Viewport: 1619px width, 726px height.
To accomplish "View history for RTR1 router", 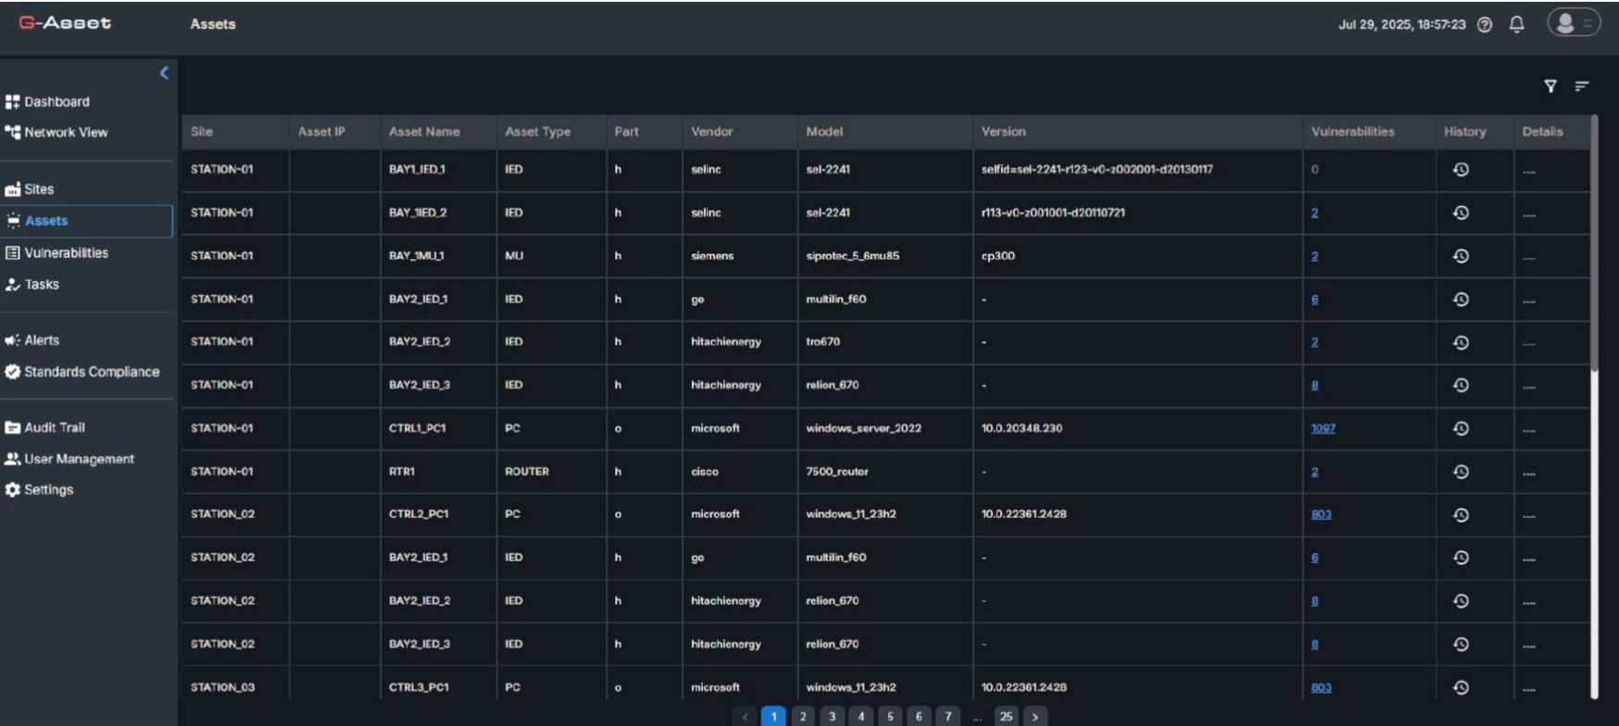I will (x=1461, y=472).
